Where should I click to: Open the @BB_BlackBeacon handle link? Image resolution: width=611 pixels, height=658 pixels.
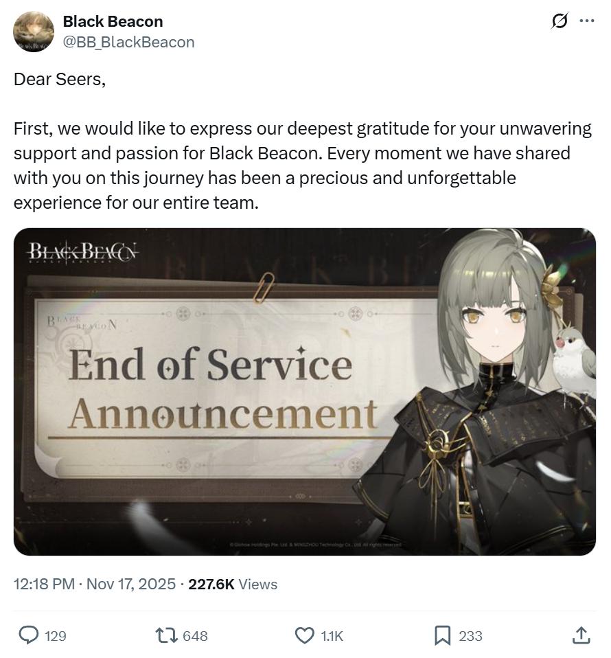129,42
